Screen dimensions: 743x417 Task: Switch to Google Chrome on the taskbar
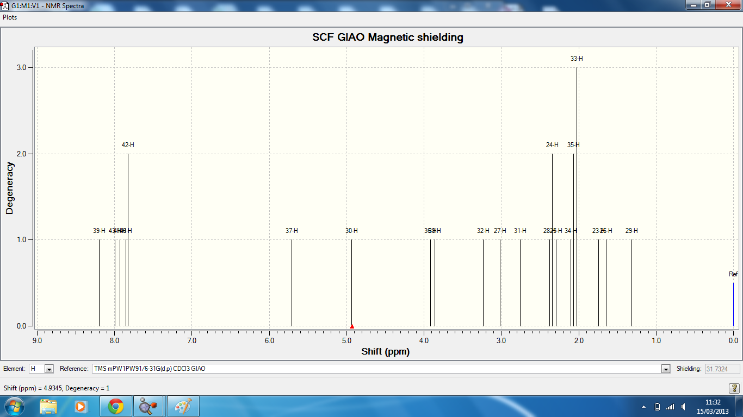coord(115,406)
